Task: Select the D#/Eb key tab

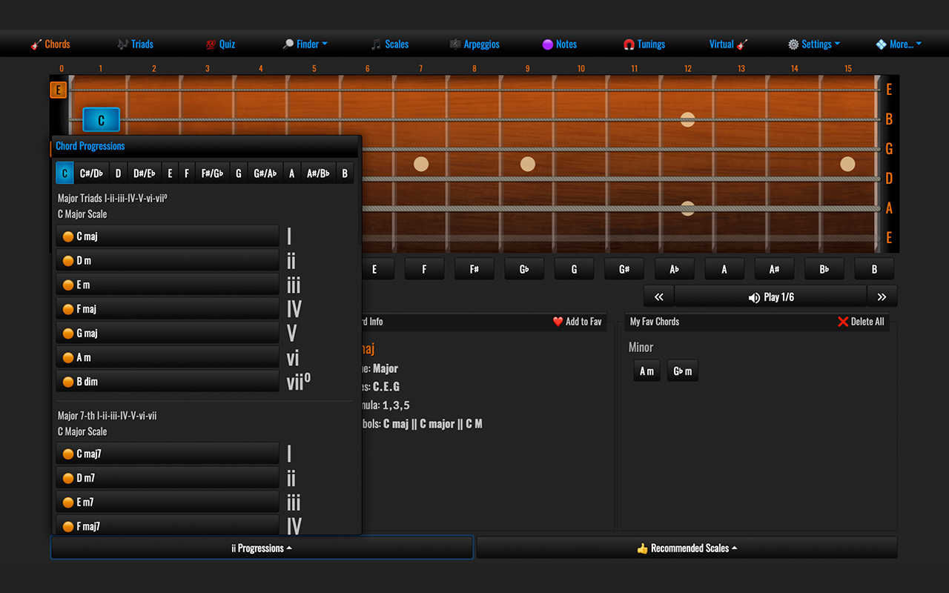Action: point(145,173)
